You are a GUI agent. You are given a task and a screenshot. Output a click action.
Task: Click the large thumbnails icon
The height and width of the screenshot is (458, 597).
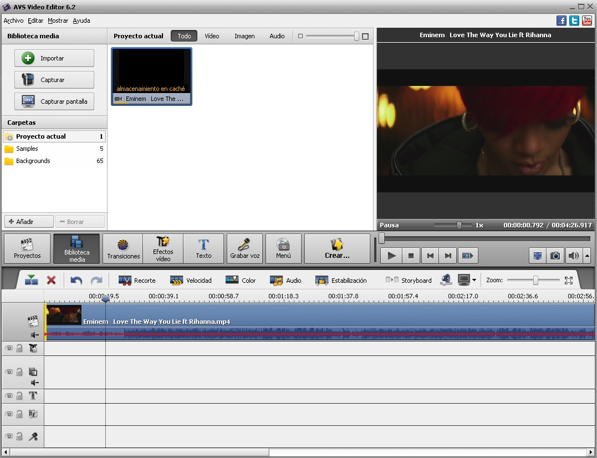coord(365,36)
